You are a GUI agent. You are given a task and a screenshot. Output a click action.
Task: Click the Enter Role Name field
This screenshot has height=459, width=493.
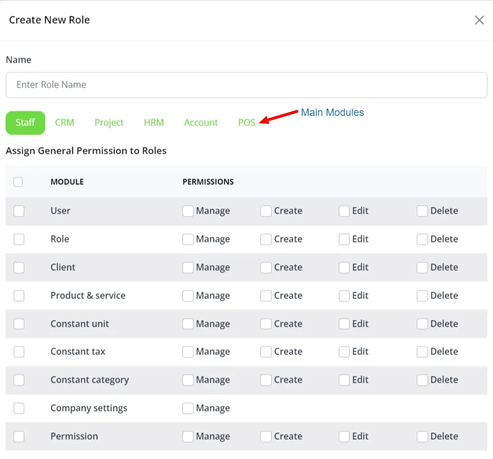[x=246, y=85]
